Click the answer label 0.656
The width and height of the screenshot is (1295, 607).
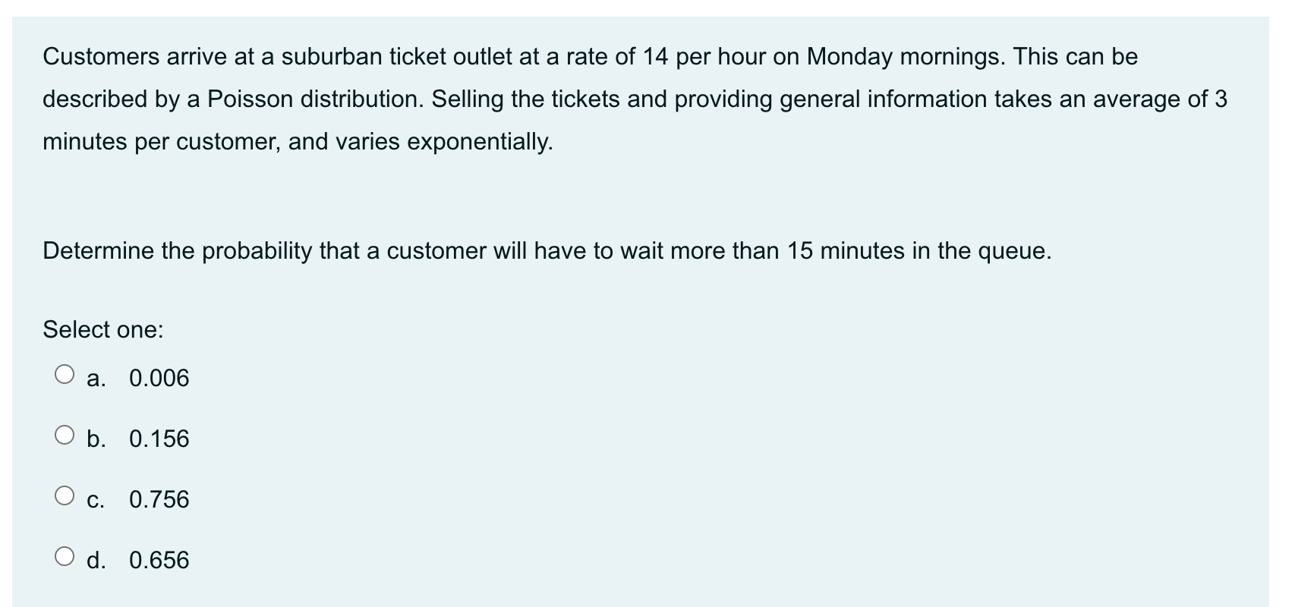(x=159, y=560)
